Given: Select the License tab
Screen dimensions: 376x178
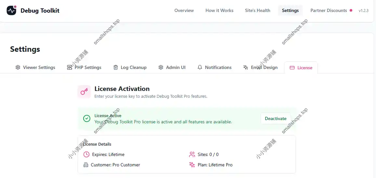Looking at the screenshot, I should tap(301, 68).
